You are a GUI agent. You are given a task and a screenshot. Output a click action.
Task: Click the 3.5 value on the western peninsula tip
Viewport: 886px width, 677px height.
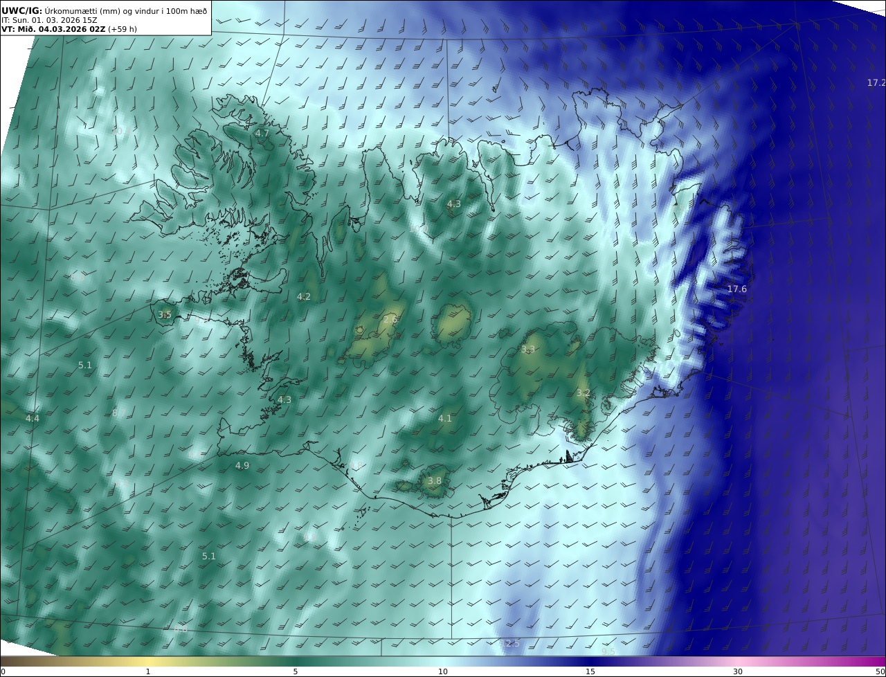164,314
